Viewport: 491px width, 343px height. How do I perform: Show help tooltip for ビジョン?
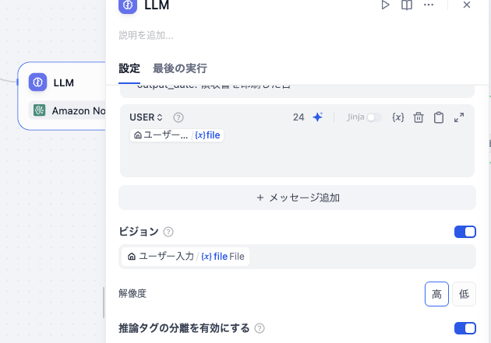[x=168, y=232]
